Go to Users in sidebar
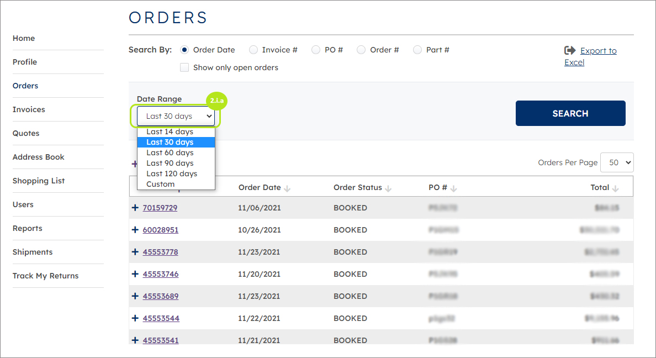656x358 pixels. (x=23, y=205)
